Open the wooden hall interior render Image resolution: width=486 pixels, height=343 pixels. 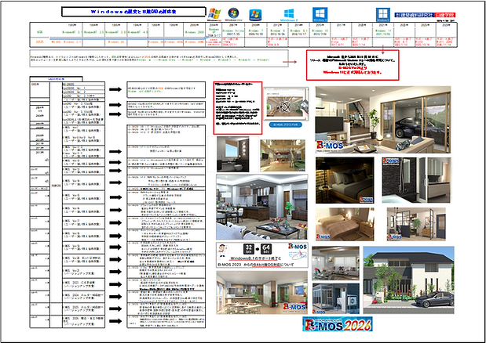point(283,155)
